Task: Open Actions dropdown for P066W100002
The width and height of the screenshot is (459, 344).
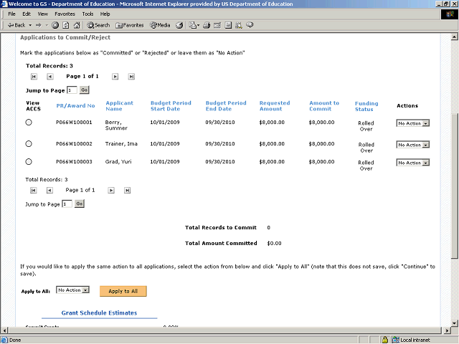Action: [413, 145]
